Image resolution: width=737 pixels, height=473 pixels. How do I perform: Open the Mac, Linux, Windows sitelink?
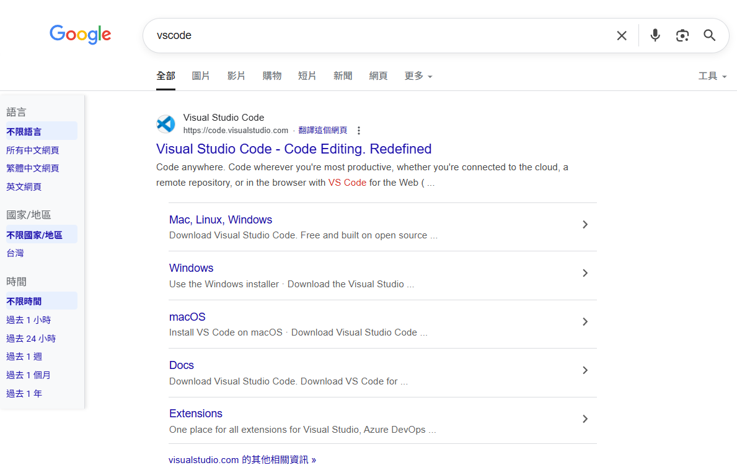(x=221, y=220)
